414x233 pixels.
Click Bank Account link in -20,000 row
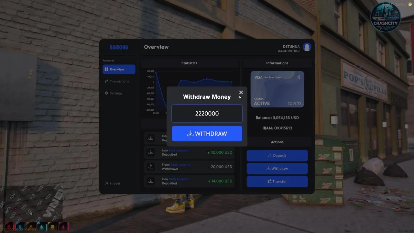point(181,165)
